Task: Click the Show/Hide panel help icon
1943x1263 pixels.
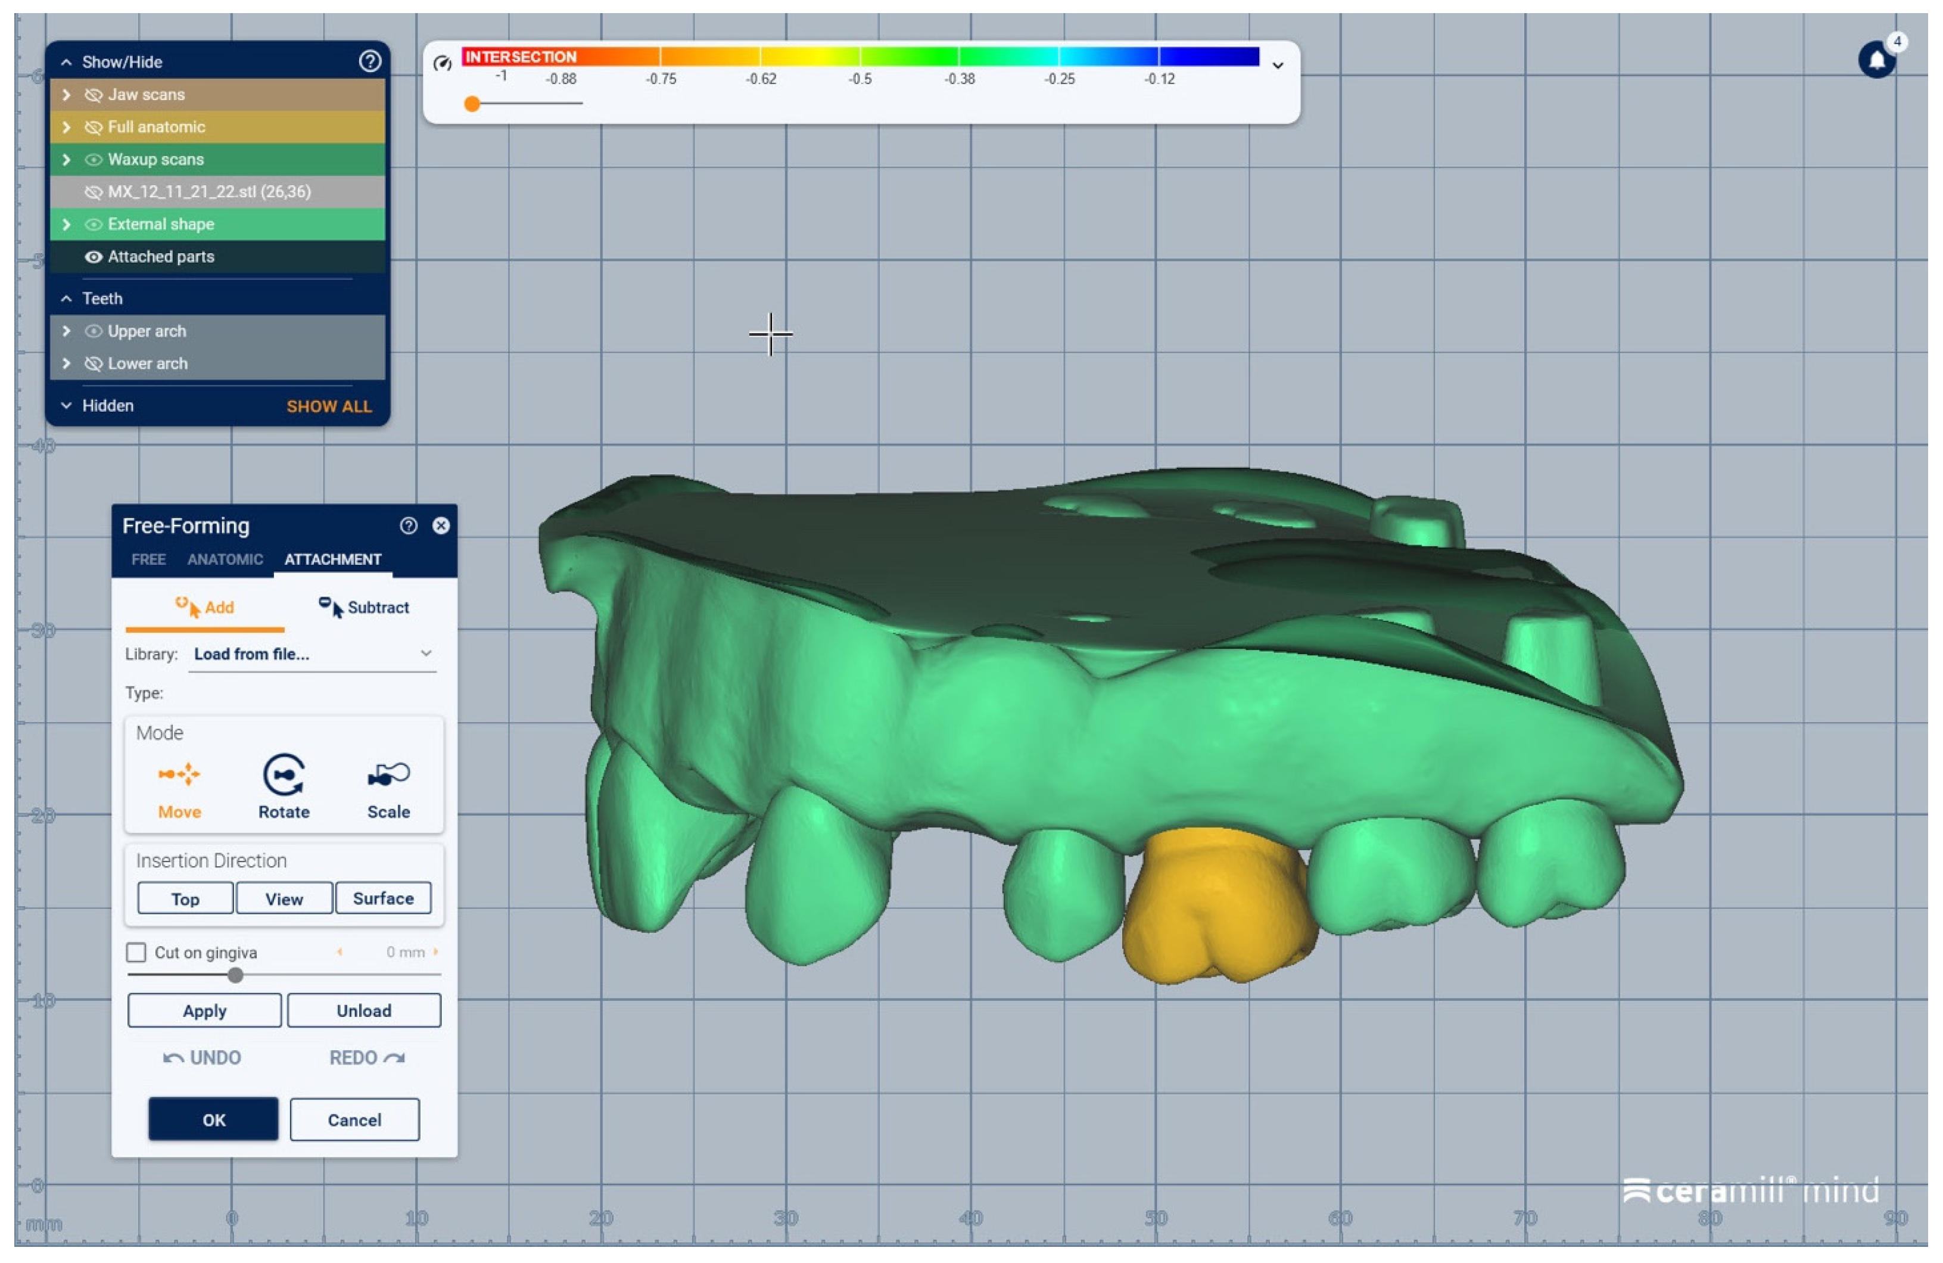Action: click(x=370, y=61)
